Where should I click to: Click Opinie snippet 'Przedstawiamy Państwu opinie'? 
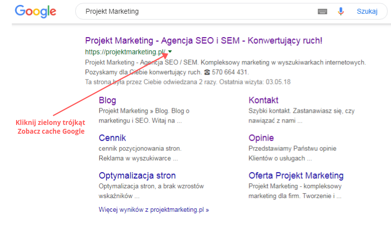[x=292, y=148]
